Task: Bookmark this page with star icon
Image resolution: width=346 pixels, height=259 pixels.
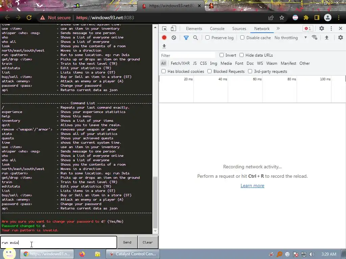Action: (282, 18)
